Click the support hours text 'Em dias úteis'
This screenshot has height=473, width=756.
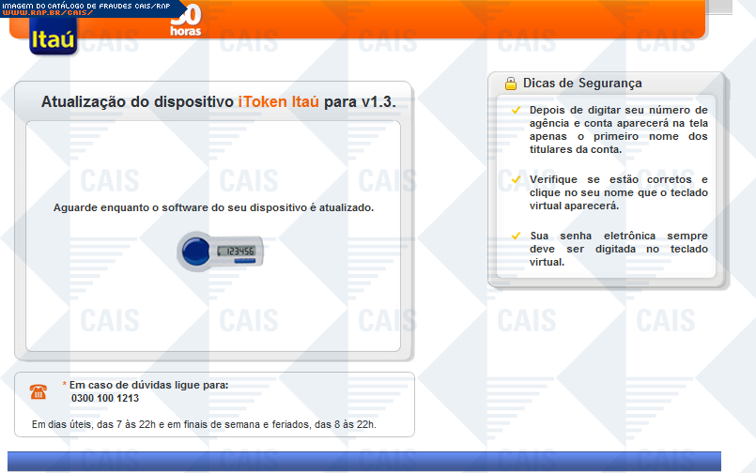click(204, 425)
